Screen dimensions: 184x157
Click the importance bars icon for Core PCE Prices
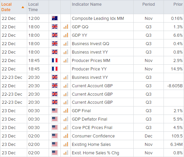click(x=66, y=127)
